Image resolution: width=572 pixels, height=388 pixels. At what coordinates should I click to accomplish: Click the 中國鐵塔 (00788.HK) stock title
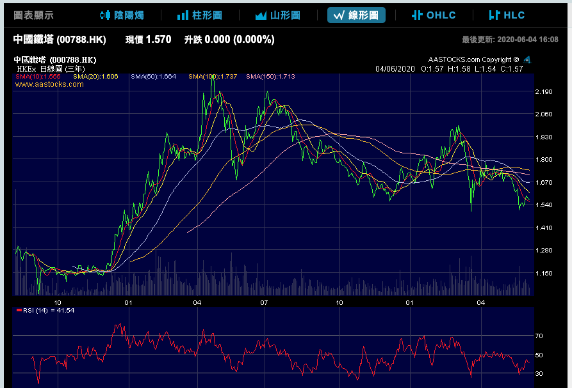point(60,39)
